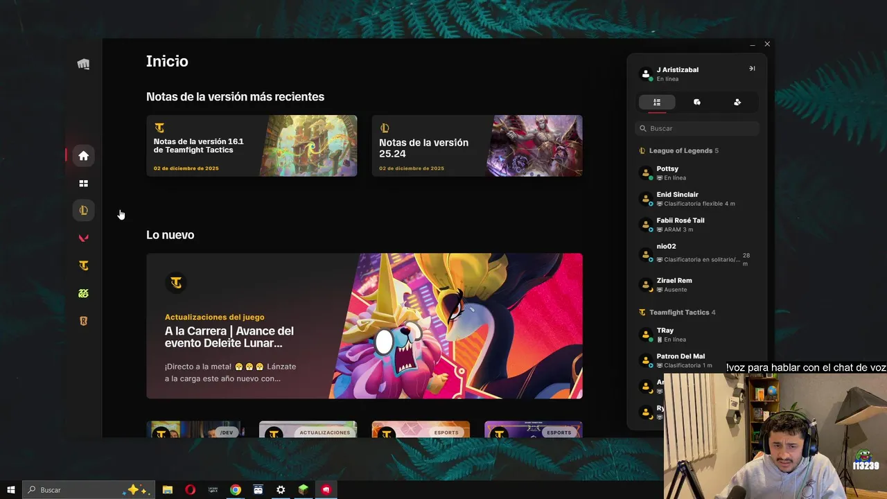Select friend Patron Del Mal
887x499 pixels.
[697, 360]
